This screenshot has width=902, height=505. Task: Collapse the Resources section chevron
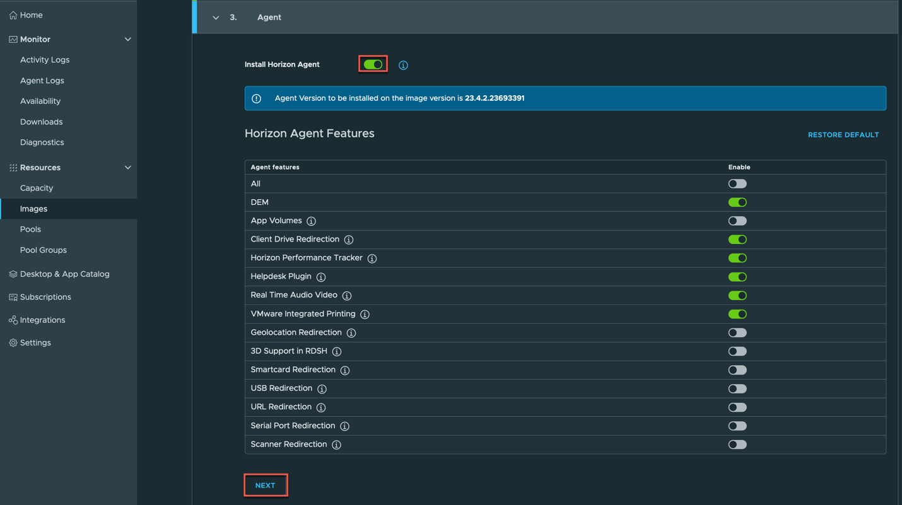coord(128,168)
